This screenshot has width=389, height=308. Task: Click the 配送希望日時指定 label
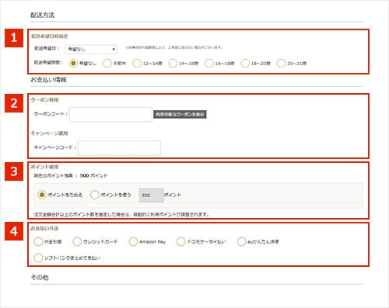tap(50, 36)
